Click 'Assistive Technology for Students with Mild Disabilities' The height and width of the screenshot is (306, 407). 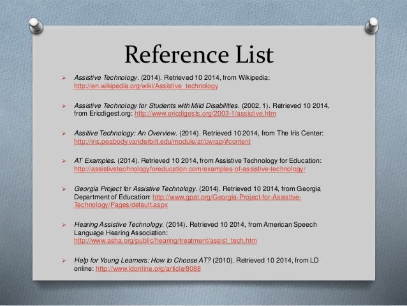point(156,105)
